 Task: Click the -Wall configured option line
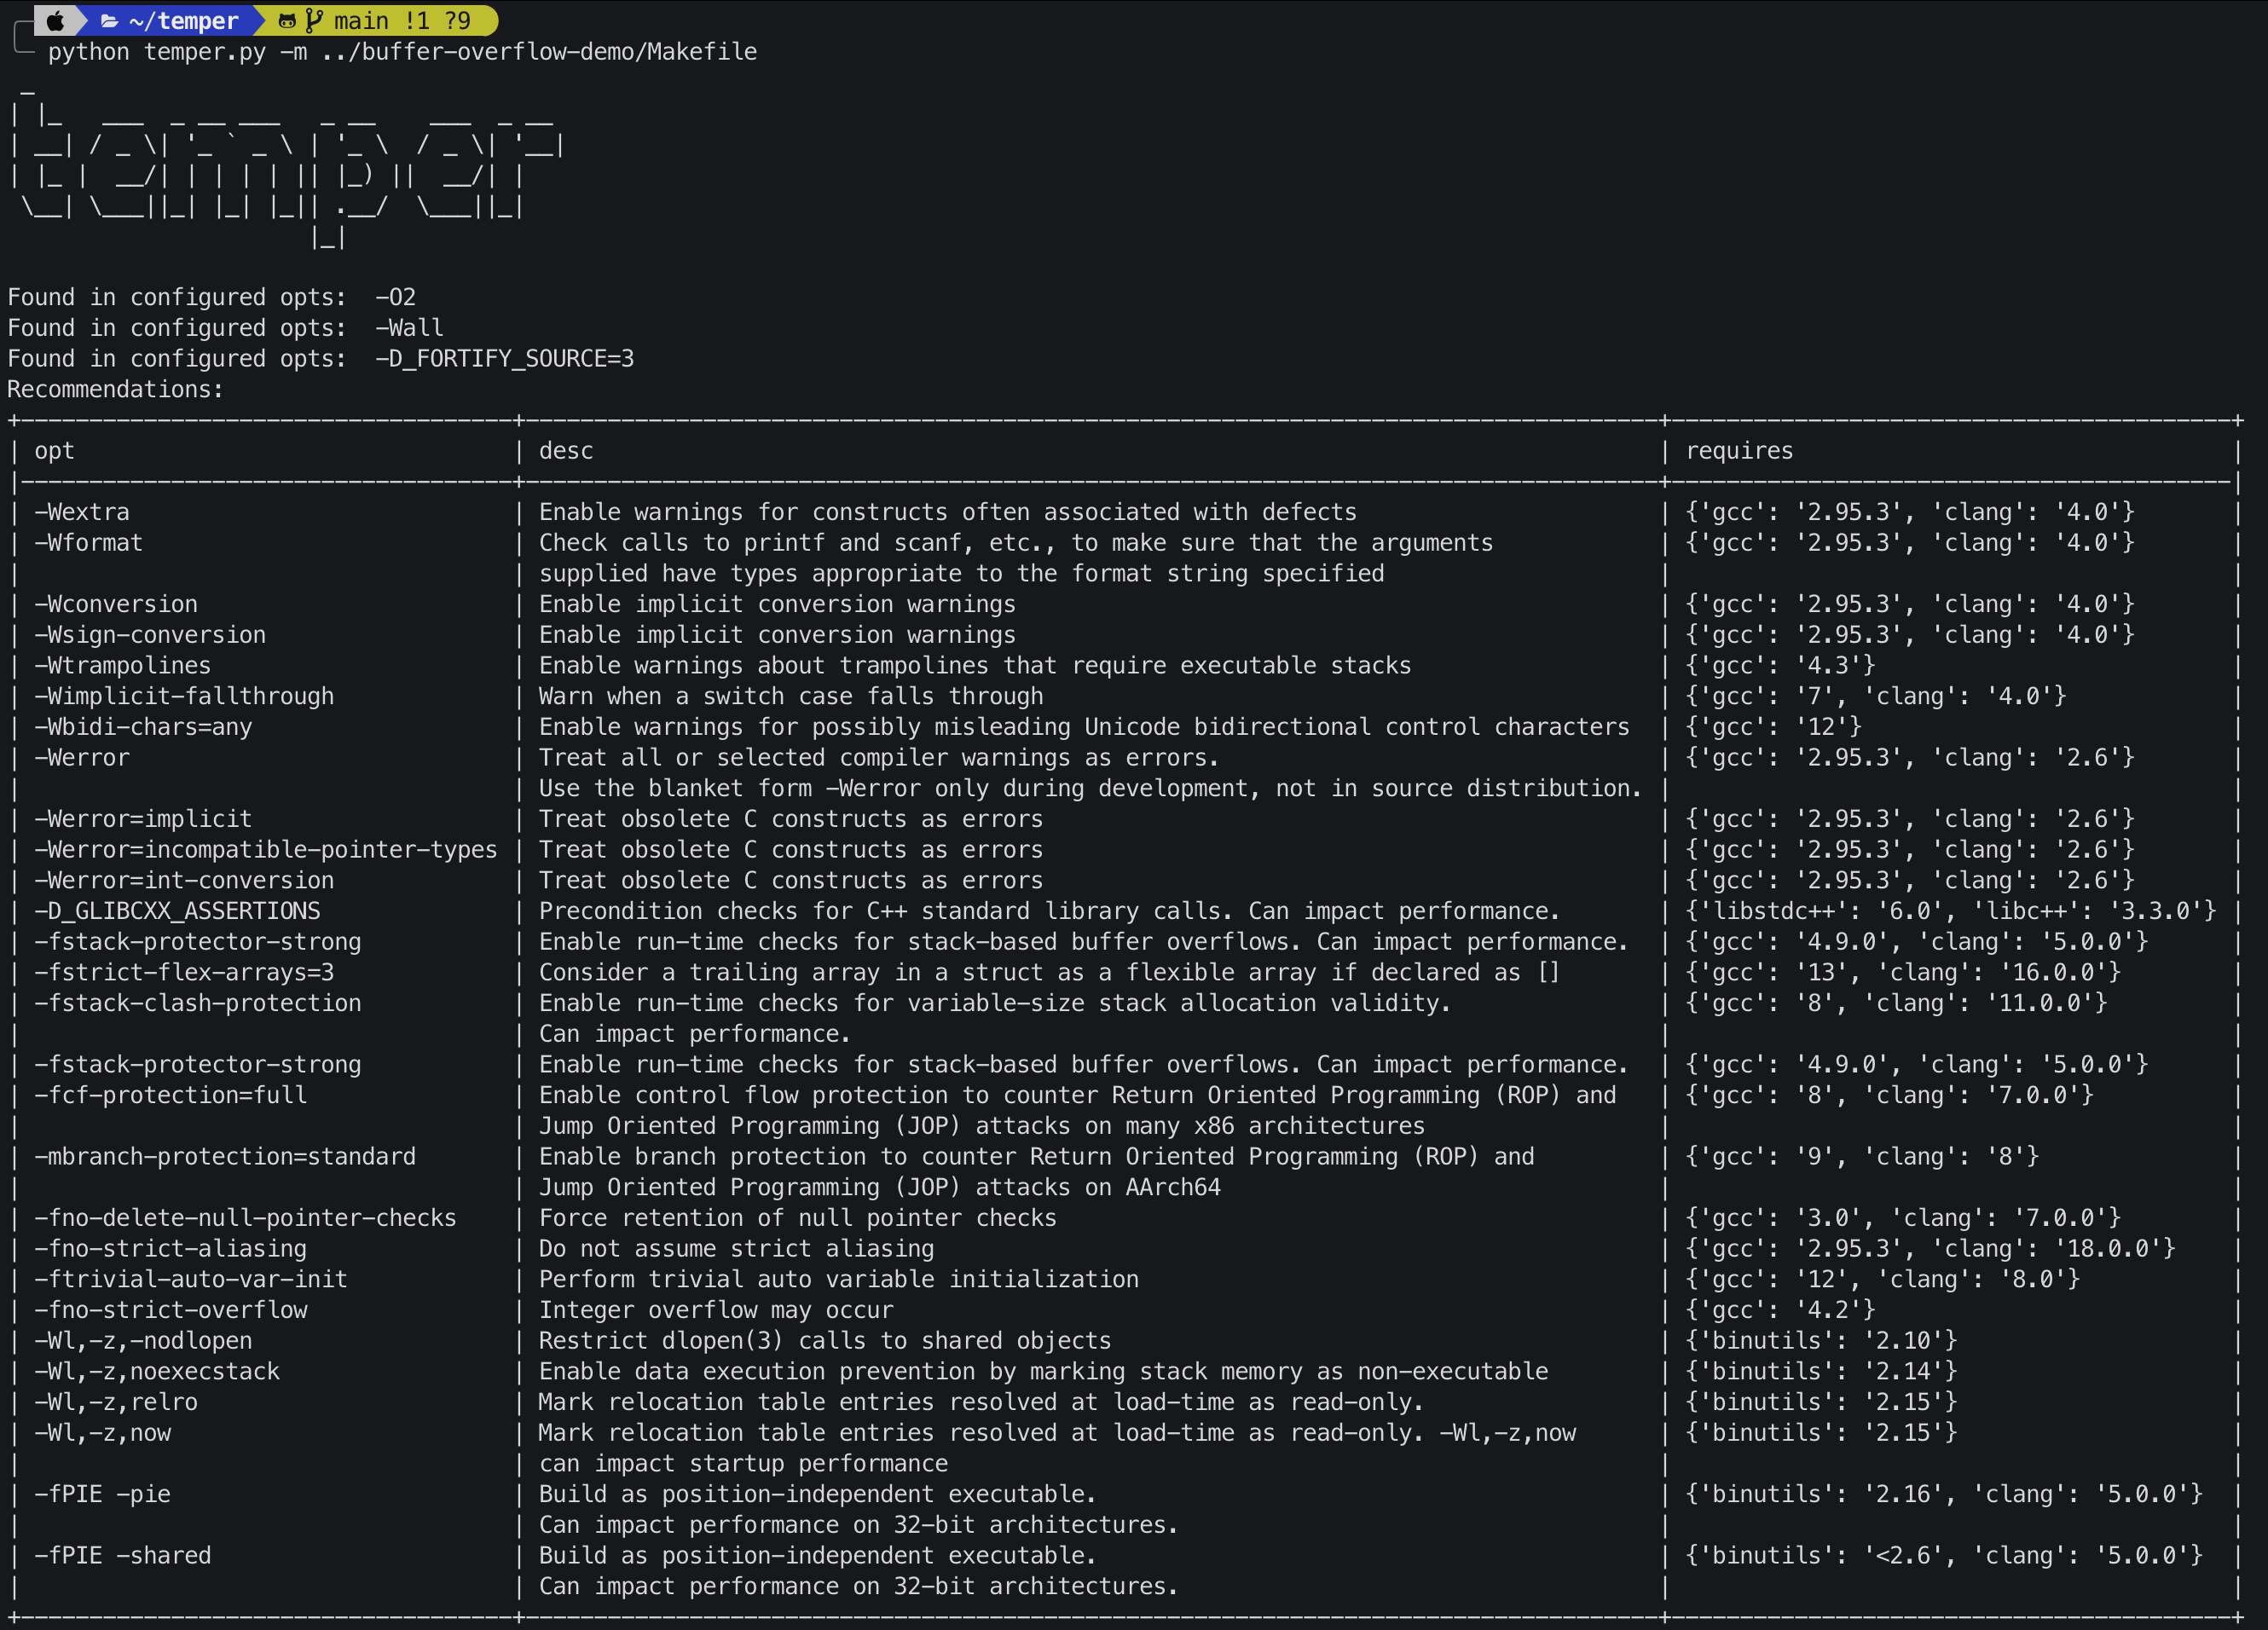point(225,328)
